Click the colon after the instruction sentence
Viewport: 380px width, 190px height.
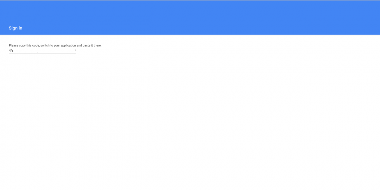click(x=101, y=45)
